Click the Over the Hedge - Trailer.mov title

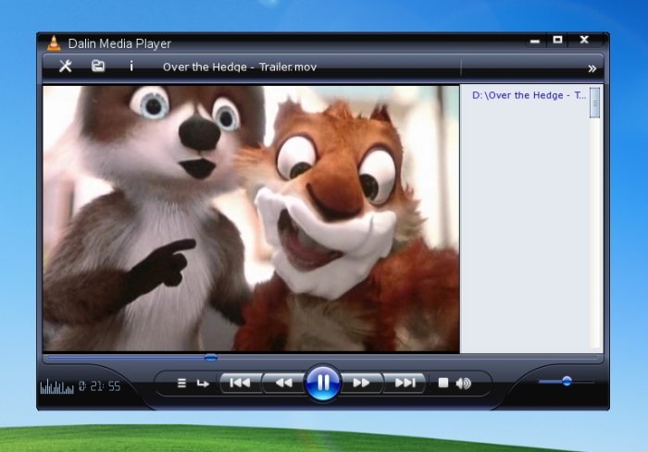[x=240, y=67]
